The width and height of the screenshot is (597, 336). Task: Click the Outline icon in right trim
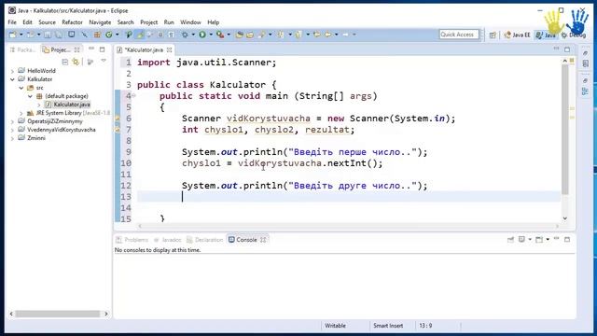[x=585, y=91]
